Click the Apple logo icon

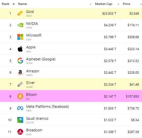[x=20, y=49]
